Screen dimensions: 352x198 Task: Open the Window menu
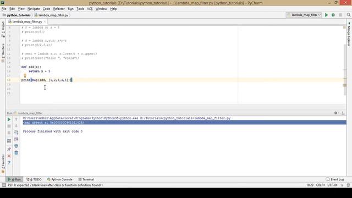[x=101, y=9]
